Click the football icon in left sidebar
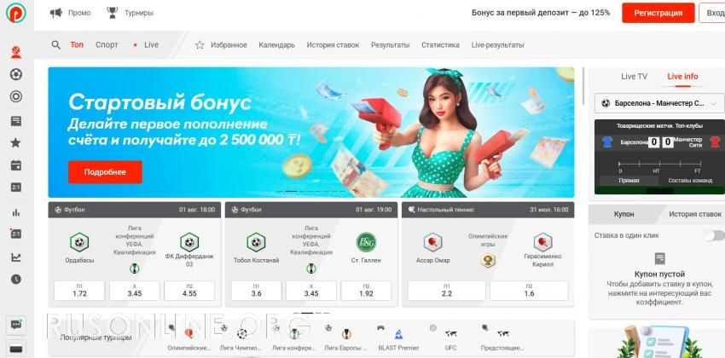The height and width of the screenshot is (358, 725). [16, 74]
